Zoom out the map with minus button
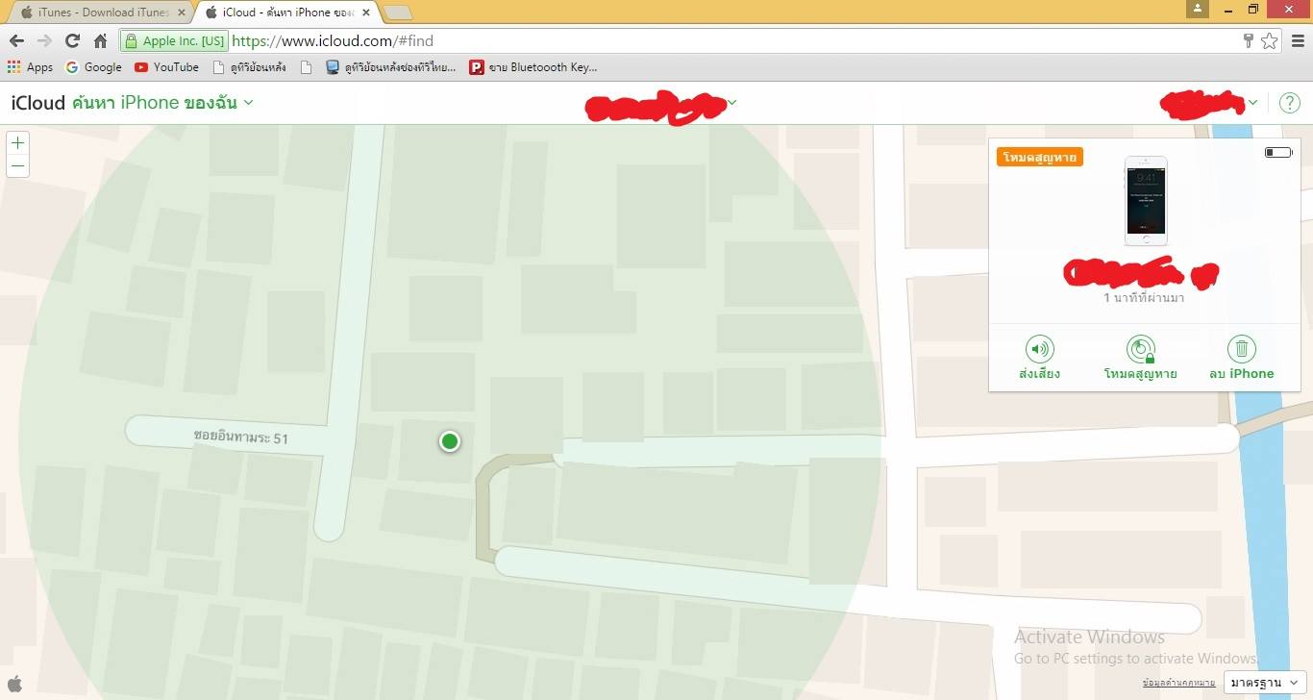1313x700 pixels. (x=17, y=166)
